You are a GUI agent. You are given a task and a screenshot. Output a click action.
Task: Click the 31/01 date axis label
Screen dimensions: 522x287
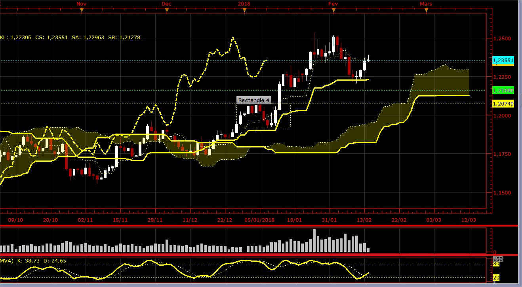329,220
